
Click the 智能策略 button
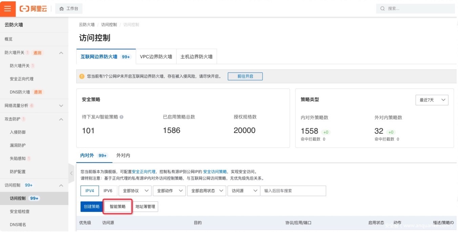coord(118,206)
